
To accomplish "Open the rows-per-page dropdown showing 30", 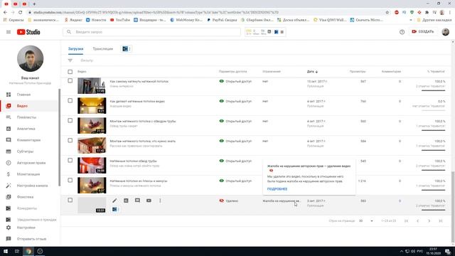I will pos(366,221).
